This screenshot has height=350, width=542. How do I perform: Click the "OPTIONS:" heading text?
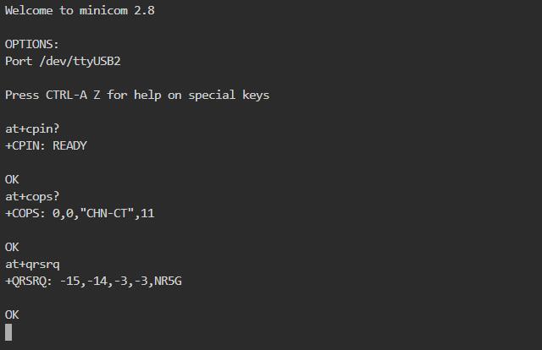click(x=32, y=44)
